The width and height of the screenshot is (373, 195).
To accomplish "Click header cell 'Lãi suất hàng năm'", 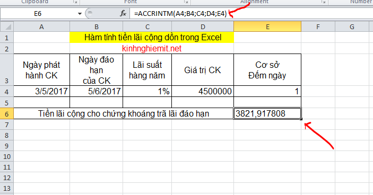I will [x=148, y=70].
